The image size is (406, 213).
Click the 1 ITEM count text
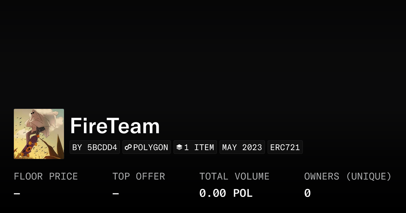[x=199, y=147]
